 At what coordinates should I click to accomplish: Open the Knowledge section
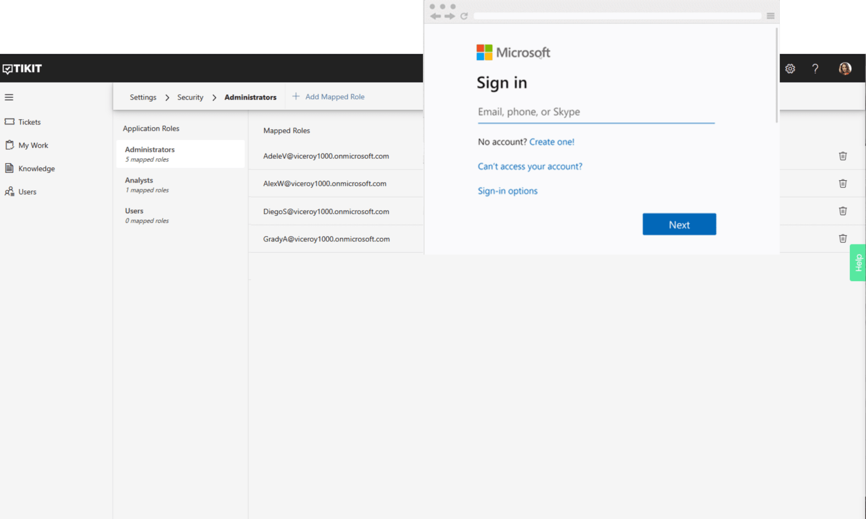click(x=36, y=168)
